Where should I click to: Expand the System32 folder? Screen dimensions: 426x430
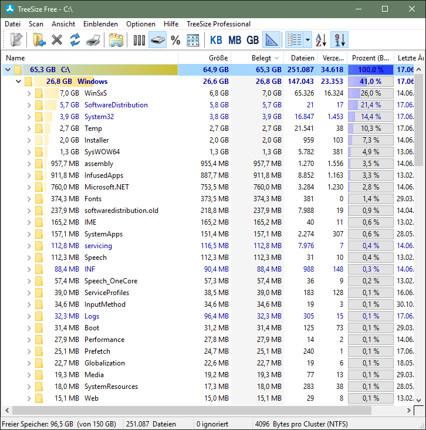pyautogui.click(x=29, y=117)
